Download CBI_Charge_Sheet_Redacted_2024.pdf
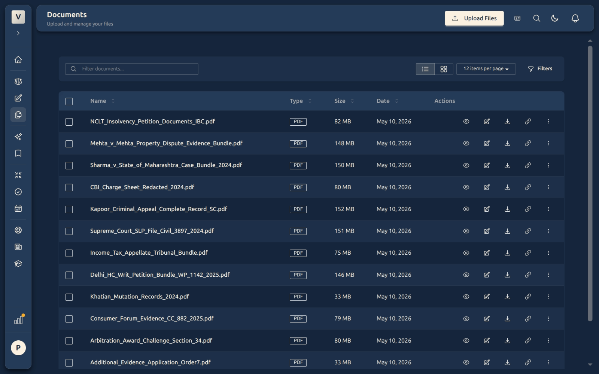This screenshot has width=599, height=374. tap(507, 187)
